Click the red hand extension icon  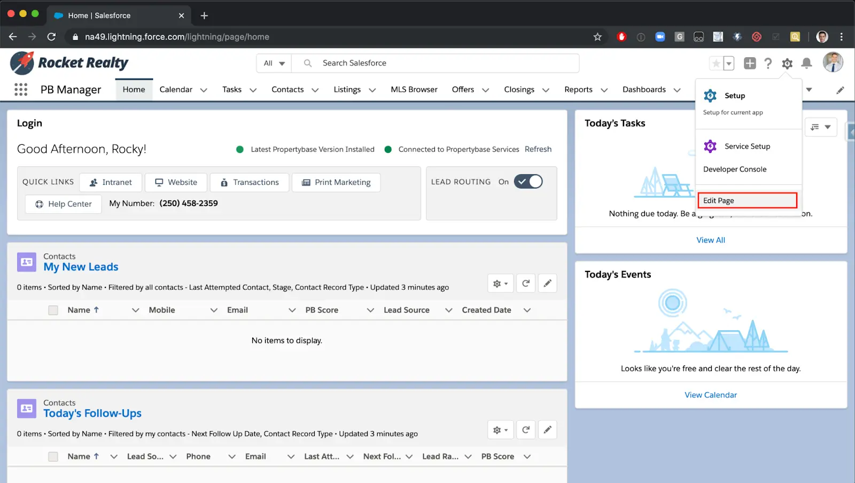coord(621,37)
